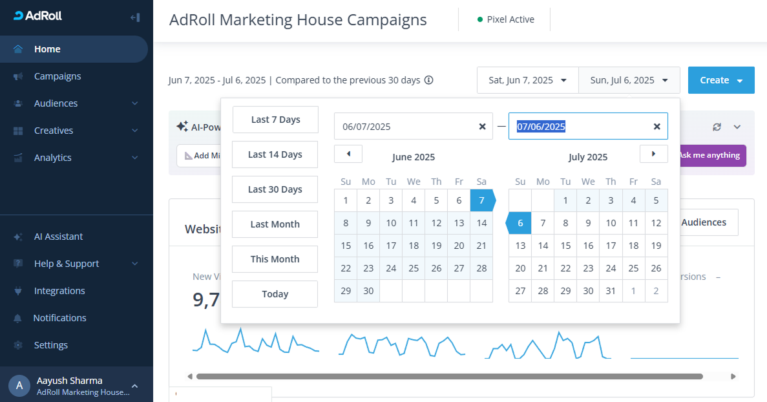Select the Last 30 Days preset
The width and height of the screenshot is (767, 402).
click(275, 189)
